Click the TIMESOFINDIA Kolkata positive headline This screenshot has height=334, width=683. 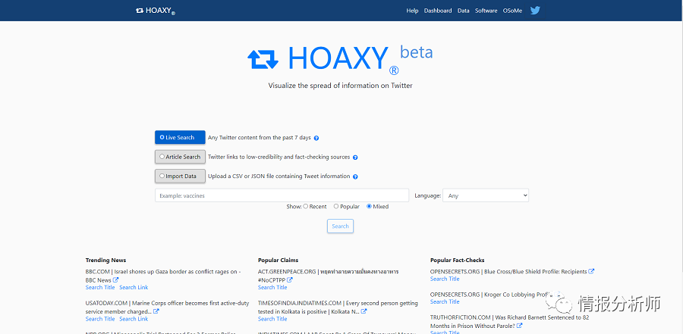(x=338, y=307)
